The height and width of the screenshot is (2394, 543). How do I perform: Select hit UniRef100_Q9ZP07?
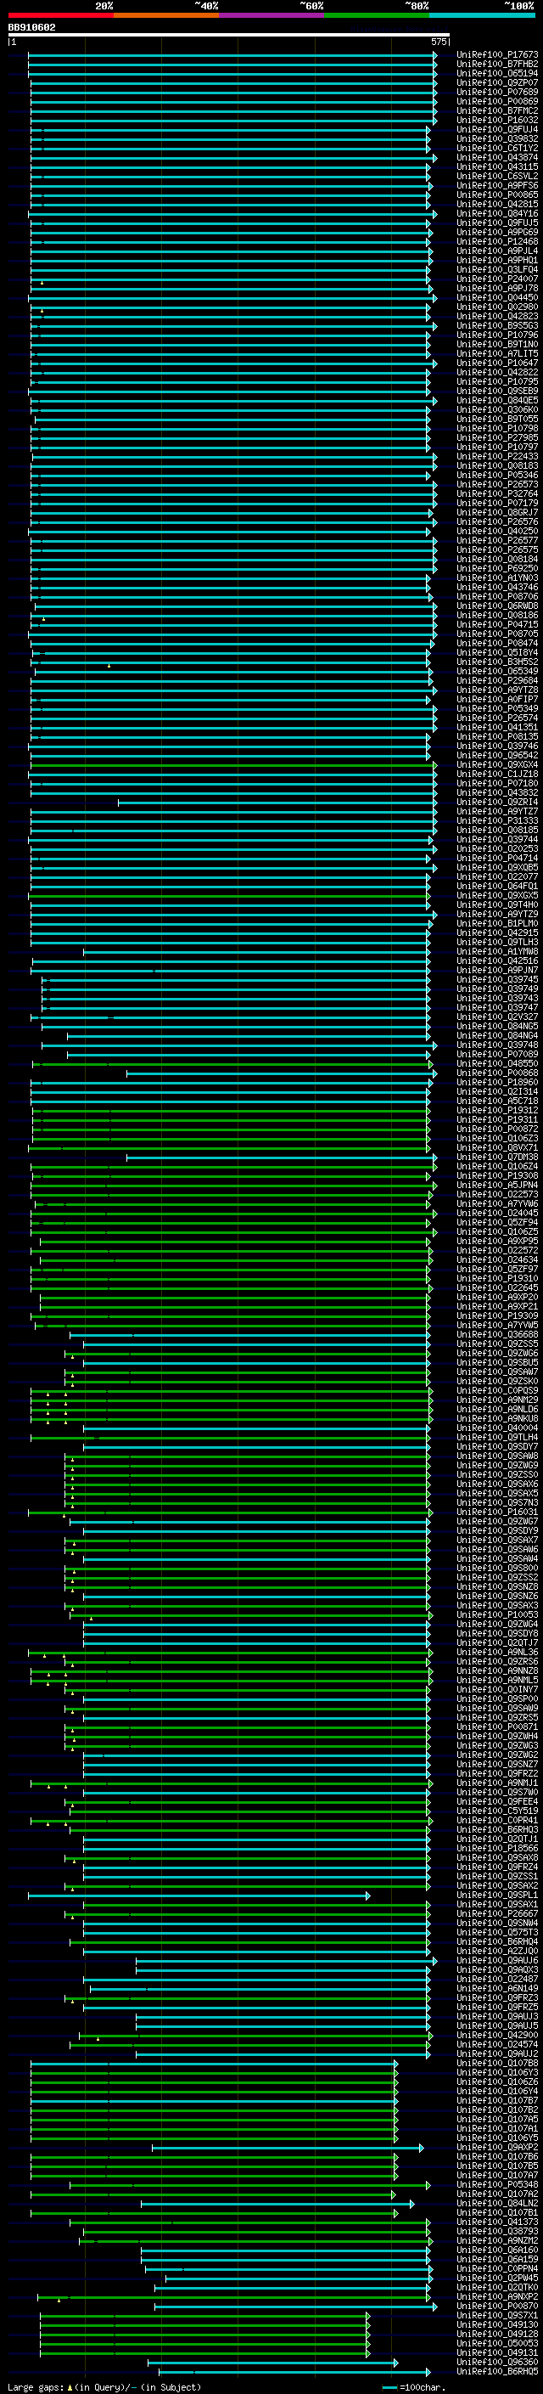point(497,82)
